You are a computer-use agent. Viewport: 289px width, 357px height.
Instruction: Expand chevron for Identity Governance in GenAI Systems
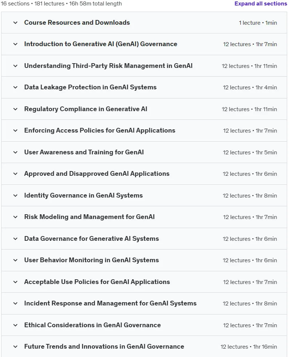(15, 196)
